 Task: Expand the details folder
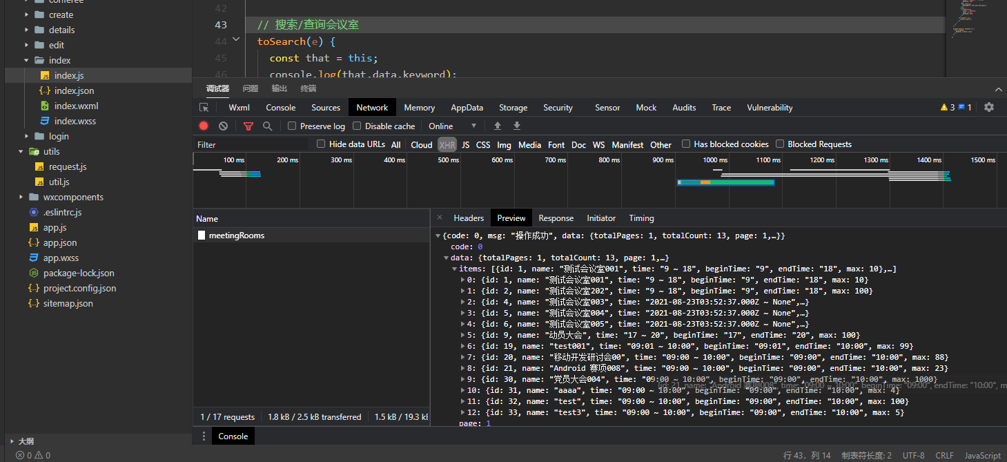[x=27, y=30]
